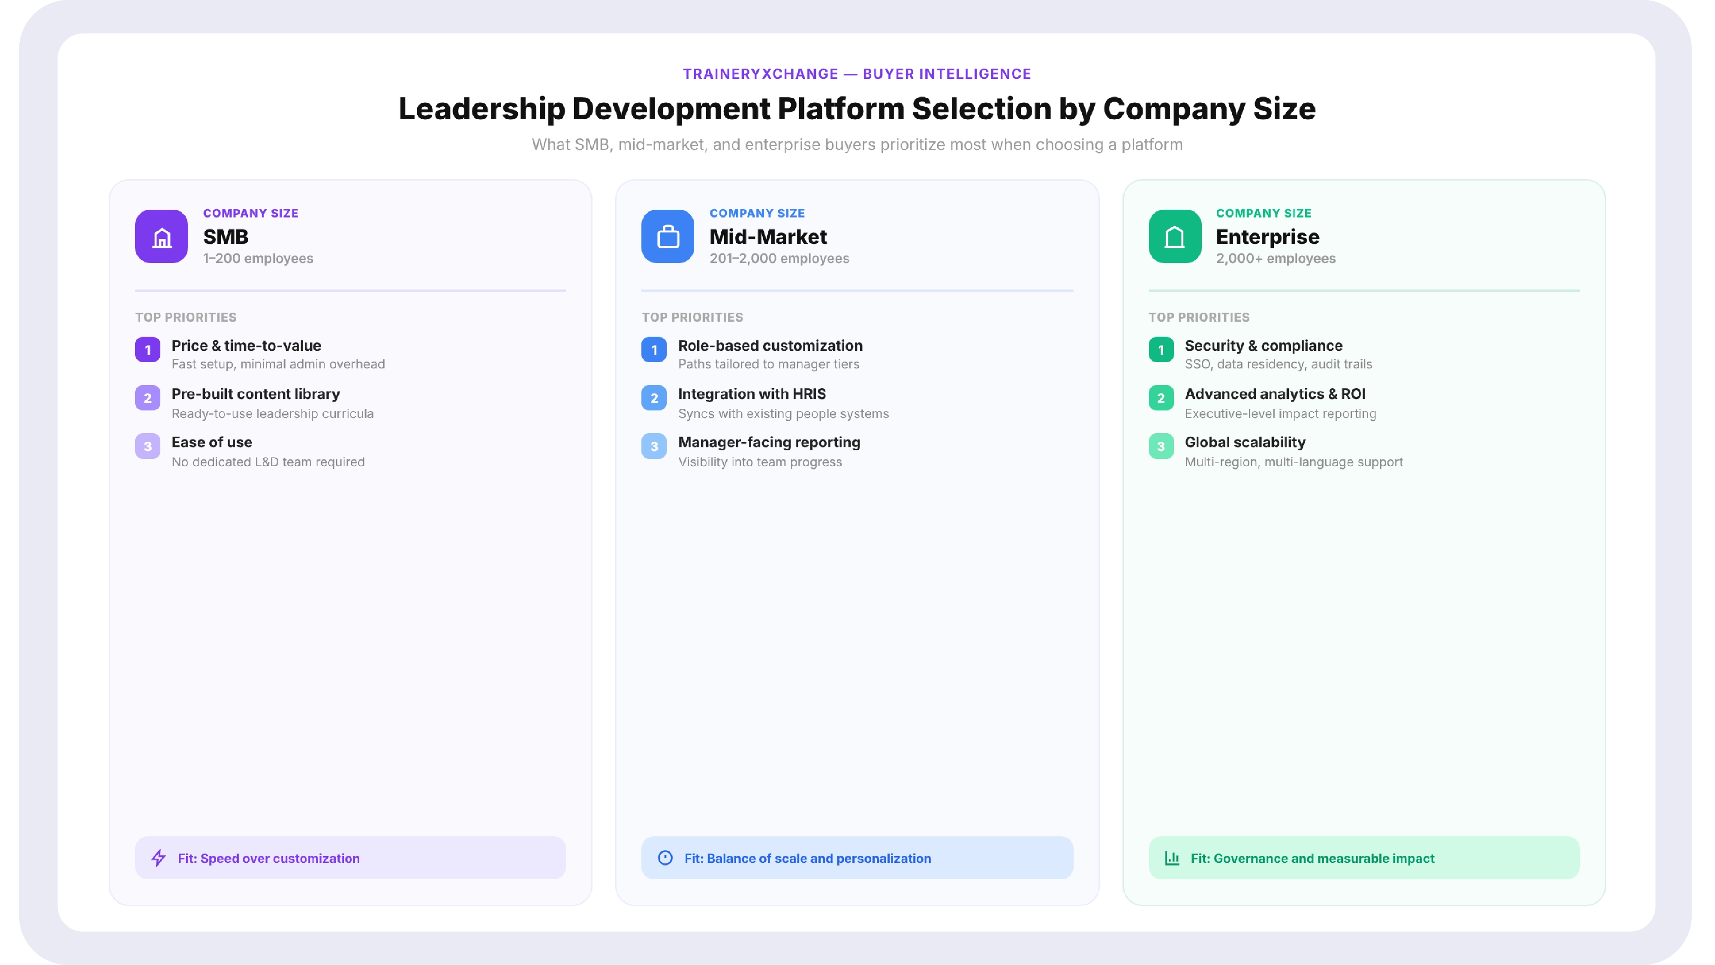
Task: Click 'Visibility into team progress' description
Action: coord(760,462)
